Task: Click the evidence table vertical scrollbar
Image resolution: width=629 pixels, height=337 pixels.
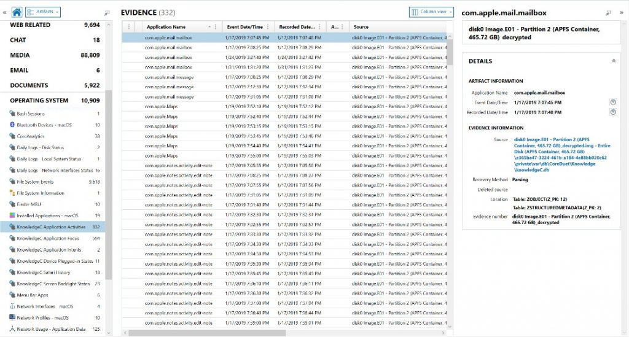Action: point(450,52)
